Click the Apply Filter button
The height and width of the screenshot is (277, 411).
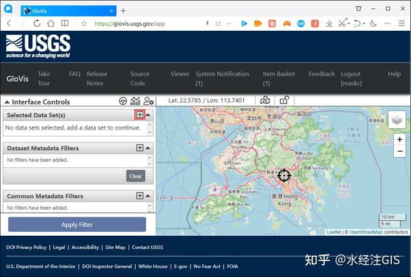[x=77, y=224]
